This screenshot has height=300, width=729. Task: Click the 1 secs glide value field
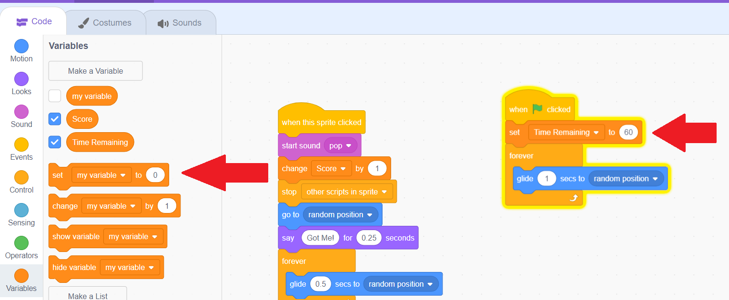(547, 178)
